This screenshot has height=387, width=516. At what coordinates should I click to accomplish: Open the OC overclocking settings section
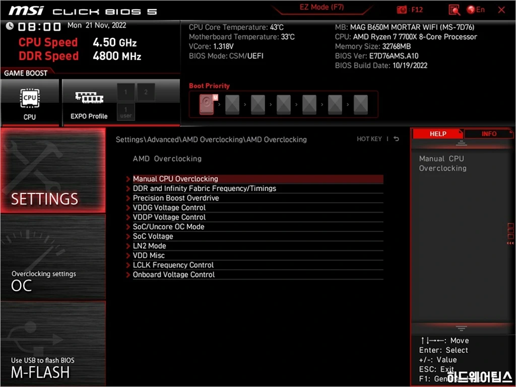pos(53,257)
